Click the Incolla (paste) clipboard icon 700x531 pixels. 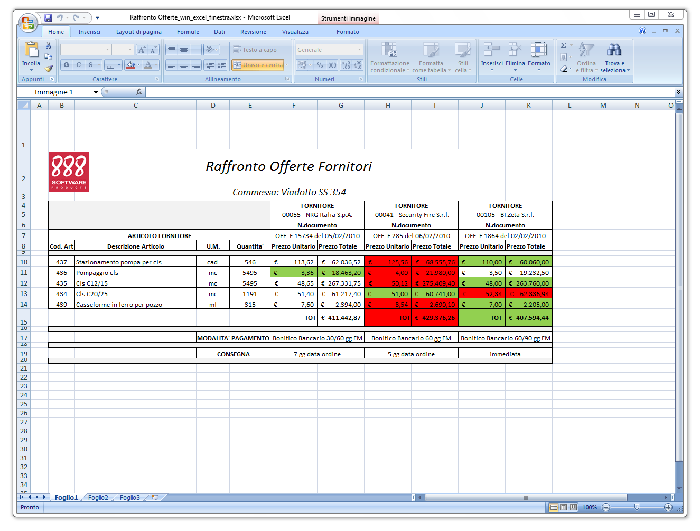click(x=31, y=50)
